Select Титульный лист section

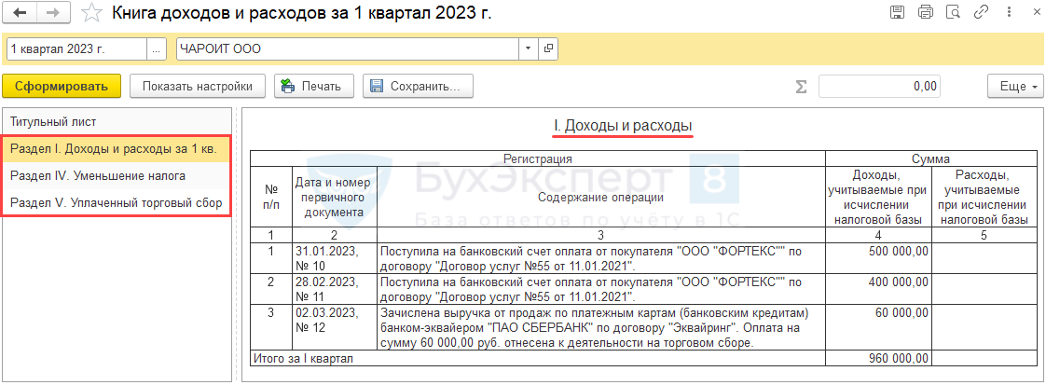point(117,121)
